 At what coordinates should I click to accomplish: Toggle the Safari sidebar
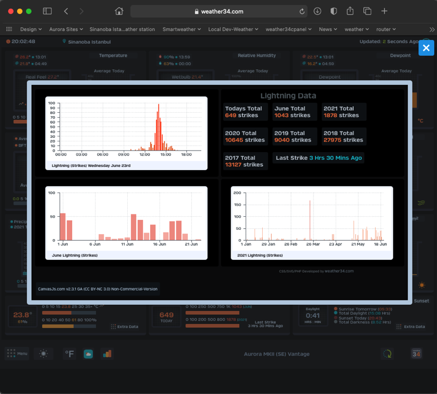click(48, 11)
